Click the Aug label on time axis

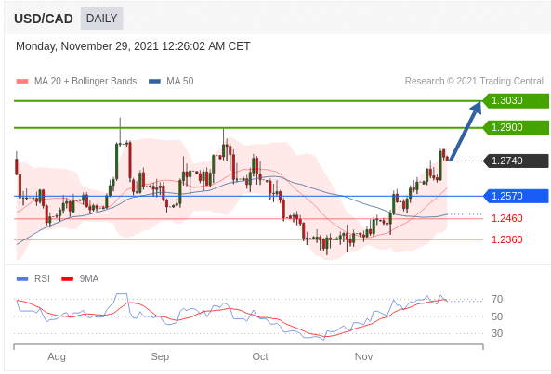57,356
